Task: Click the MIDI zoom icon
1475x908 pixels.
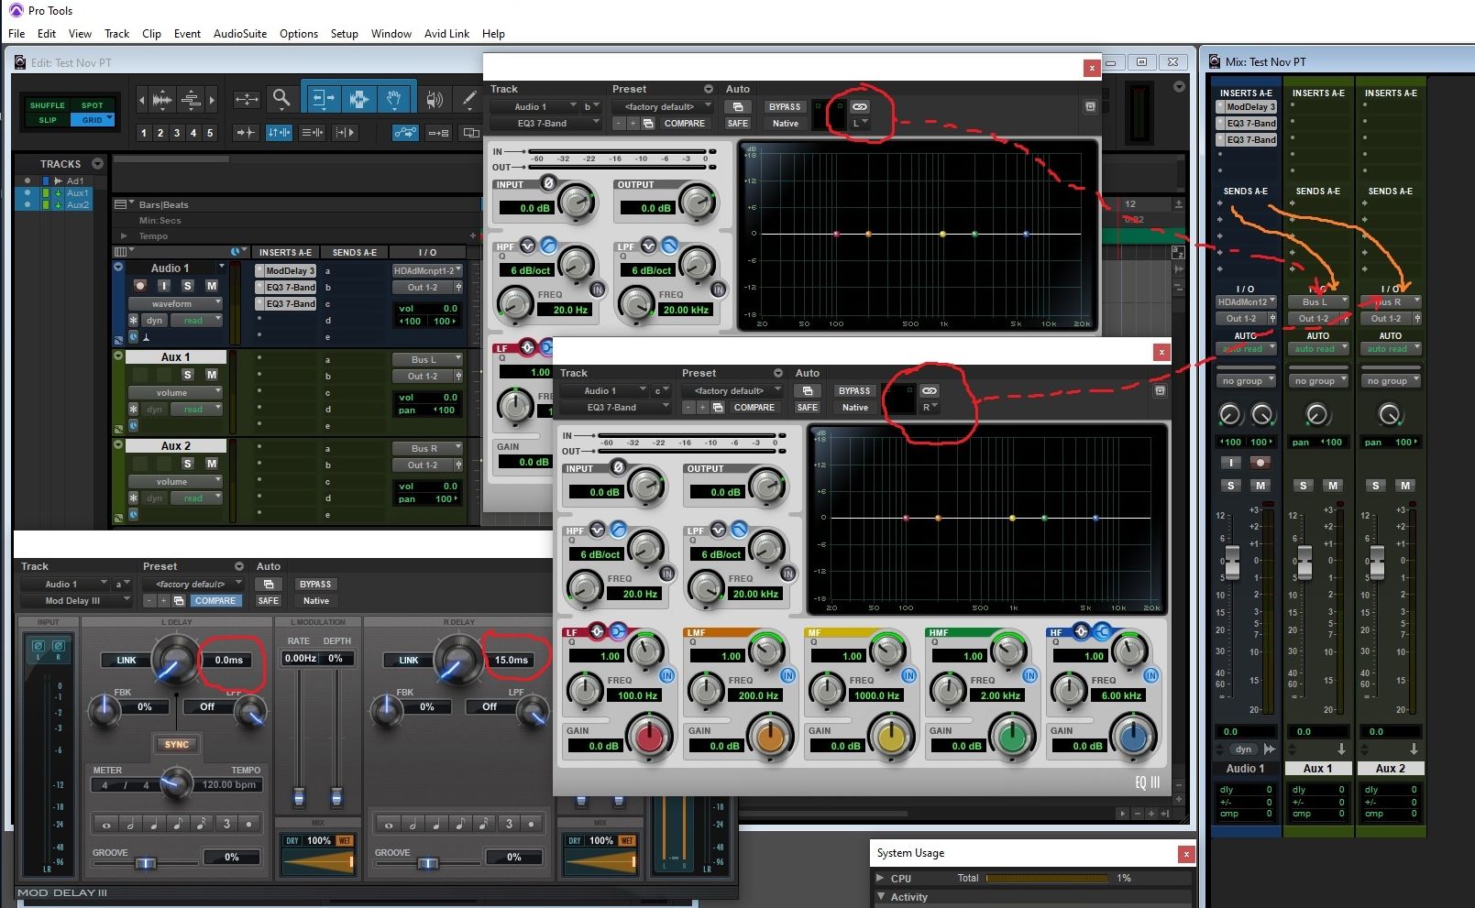Action: coord(191,99)
